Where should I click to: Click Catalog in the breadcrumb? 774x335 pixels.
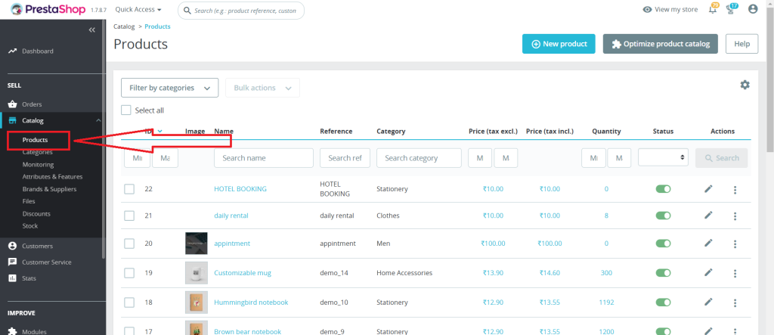tap(124, 26)
